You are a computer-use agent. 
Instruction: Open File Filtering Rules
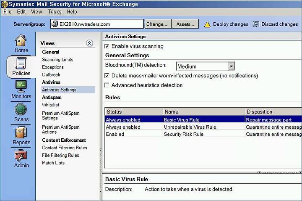tap(60, 155)
